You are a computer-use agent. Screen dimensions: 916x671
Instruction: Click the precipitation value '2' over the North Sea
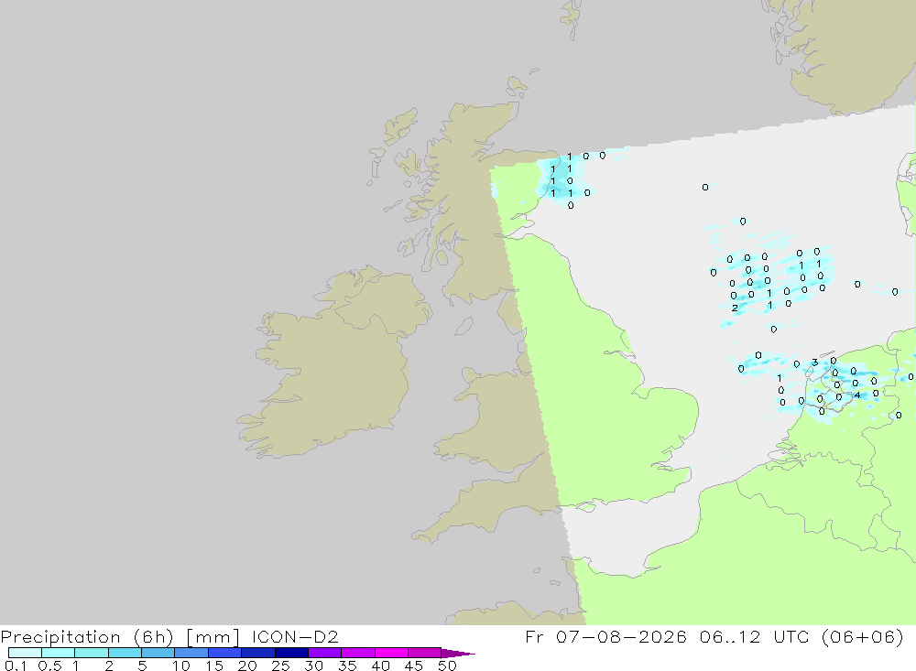(735, 308)
